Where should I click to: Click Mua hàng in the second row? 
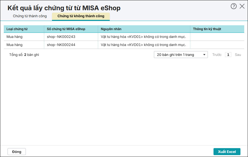15,45
